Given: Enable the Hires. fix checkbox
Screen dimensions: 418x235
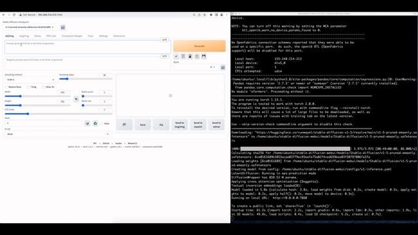Looking at the screenshot, I should (43, 87).
